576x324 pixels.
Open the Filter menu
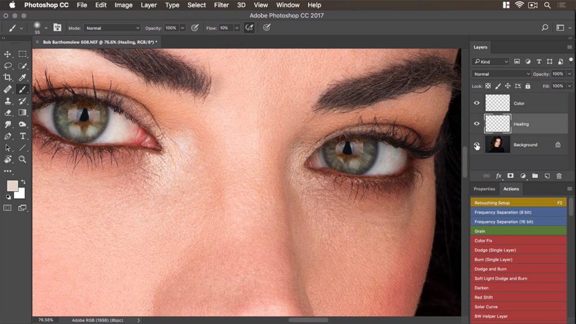click(221, 5)
